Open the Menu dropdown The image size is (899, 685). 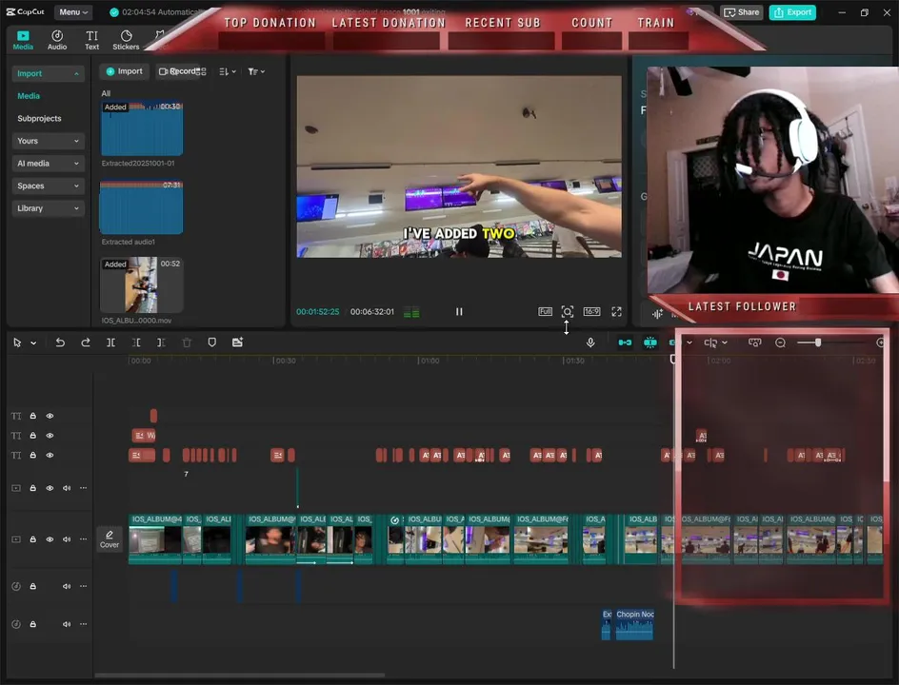pos(73,12)
